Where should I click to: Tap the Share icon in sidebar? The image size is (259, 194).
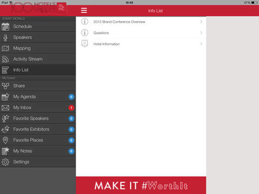pyautogui.click(x=5, y=86)
